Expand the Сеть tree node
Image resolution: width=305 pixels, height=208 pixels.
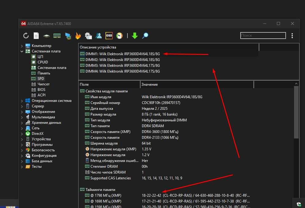click(x=22, y=128)
